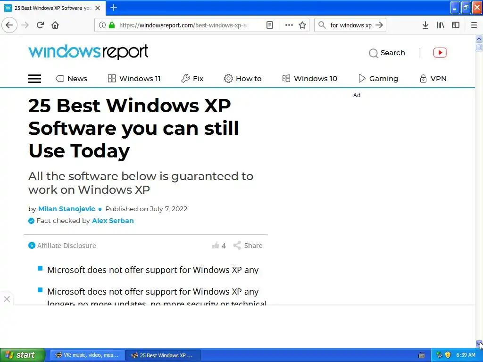Click the Published on July 7, 2022 text
Image resolution: width=483 pixels, height=362 pixels.
coord(146,209)
